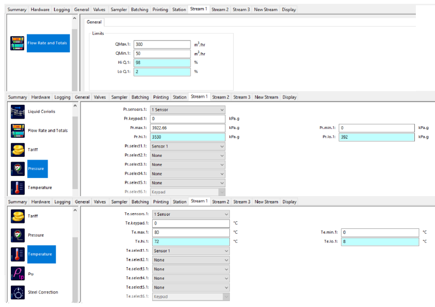
Task: Click the Pr.min.1 input field
Action: [377, 128]
